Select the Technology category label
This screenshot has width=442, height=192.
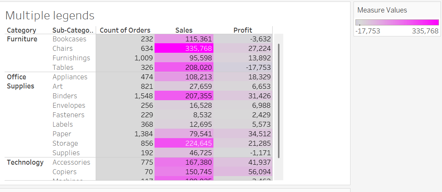[25, 162]
